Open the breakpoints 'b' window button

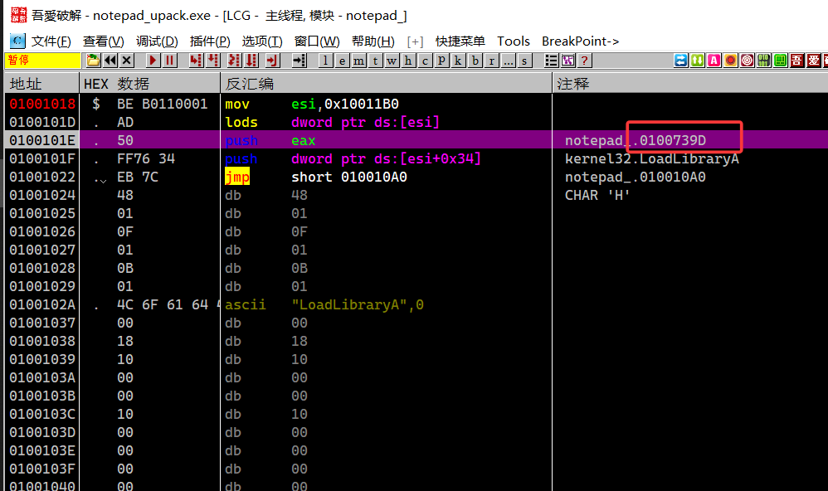point(475,61)
